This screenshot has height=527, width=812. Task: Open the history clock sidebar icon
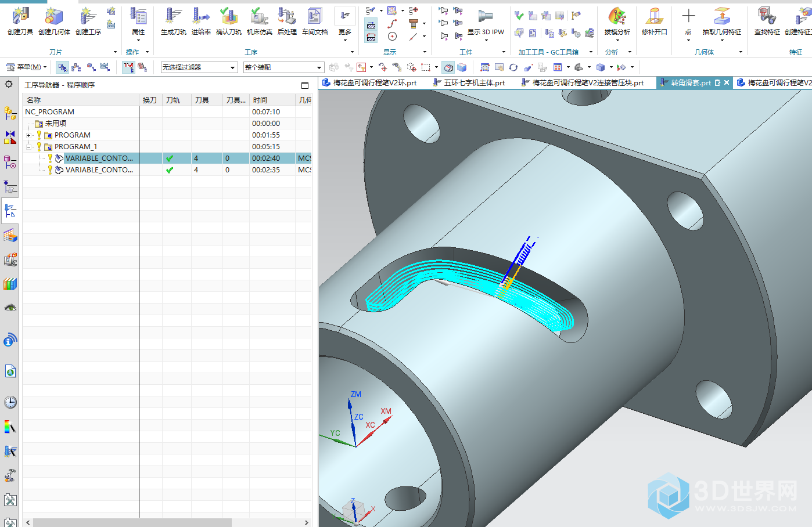(10, 402)
